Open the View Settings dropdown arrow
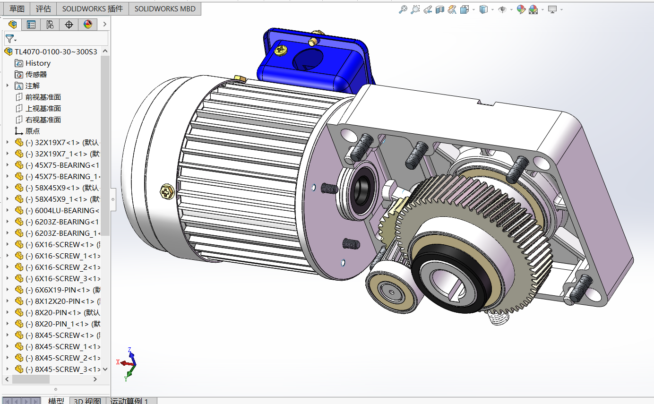 561,9
